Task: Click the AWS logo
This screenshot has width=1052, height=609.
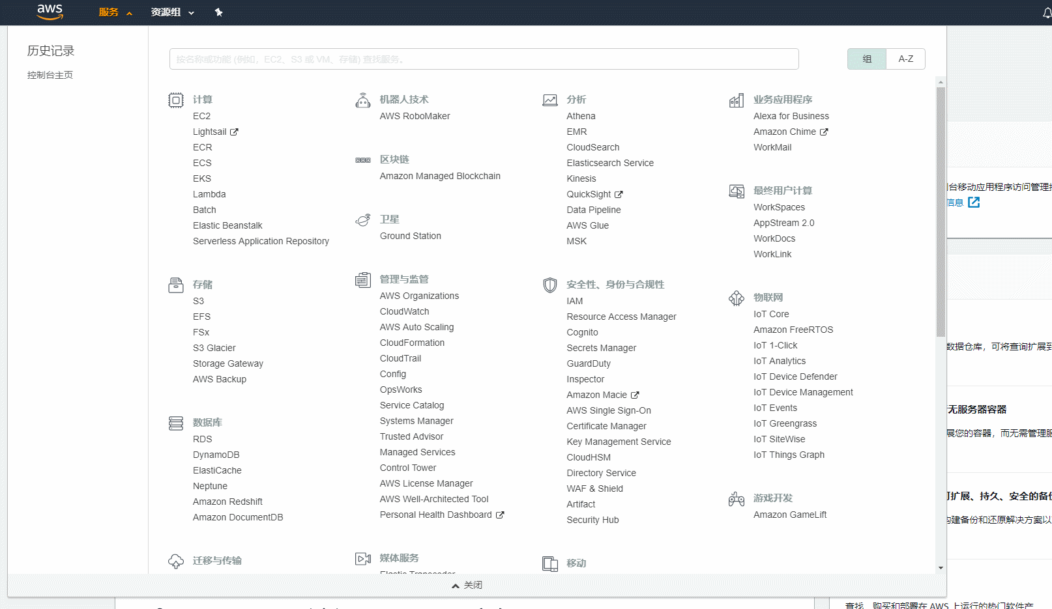Action: pyautogui.click(x=50, y=12)
